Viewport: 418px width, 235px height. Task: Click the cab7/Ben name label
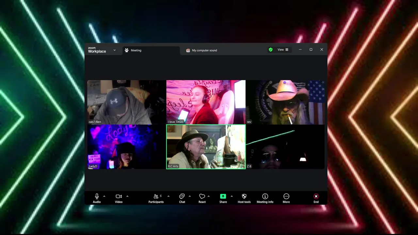[95, 122]
